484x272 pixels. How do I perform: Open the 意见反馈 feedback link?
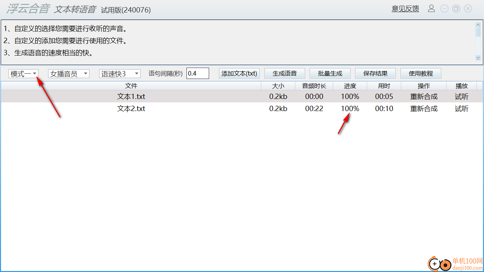coord(405,9)
